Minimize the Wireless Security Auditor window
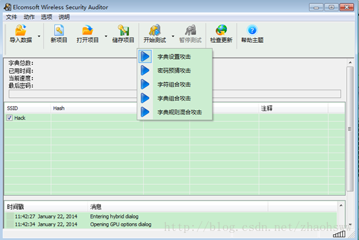This screenshot has width=359, height=240. [x=316, y=7]
